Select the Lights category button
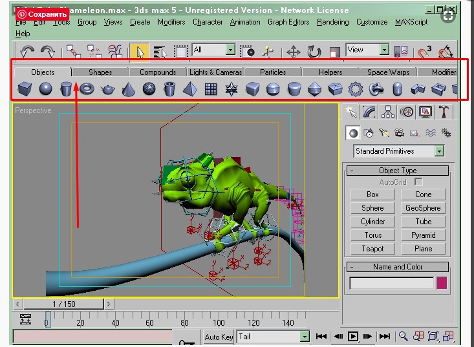This screenshot has height=347, width=474. pos(384,133)
